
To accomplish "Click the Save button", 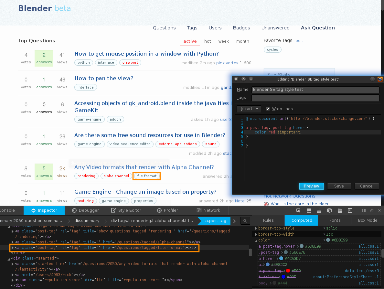I will pyautogui.click(x=339, y=186).
